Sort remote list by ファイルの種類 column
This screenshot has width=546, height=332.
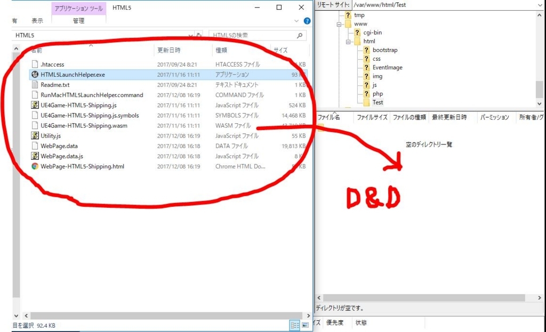409,117
